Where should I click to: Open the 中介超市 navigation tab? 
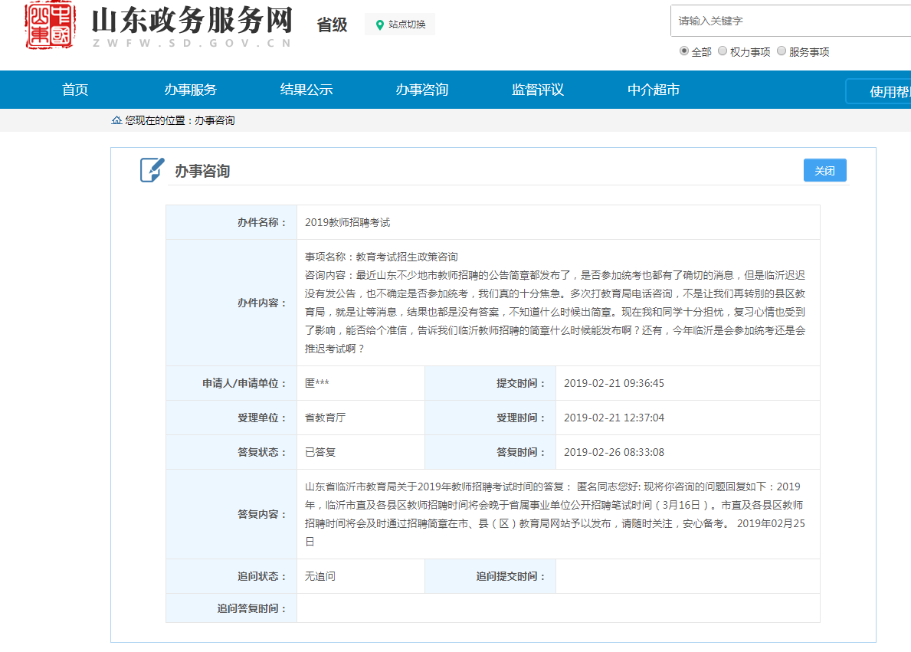(x=653, y=90)
